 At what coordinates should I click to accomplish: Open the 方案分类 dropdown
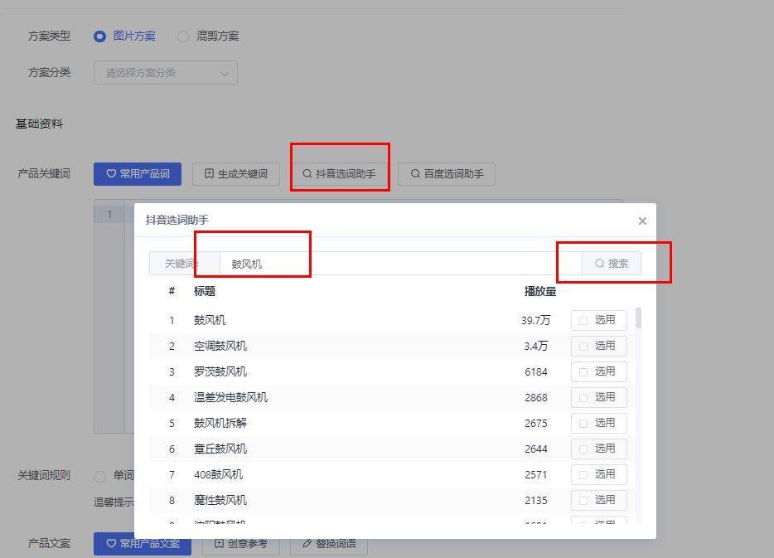[166, 73]
